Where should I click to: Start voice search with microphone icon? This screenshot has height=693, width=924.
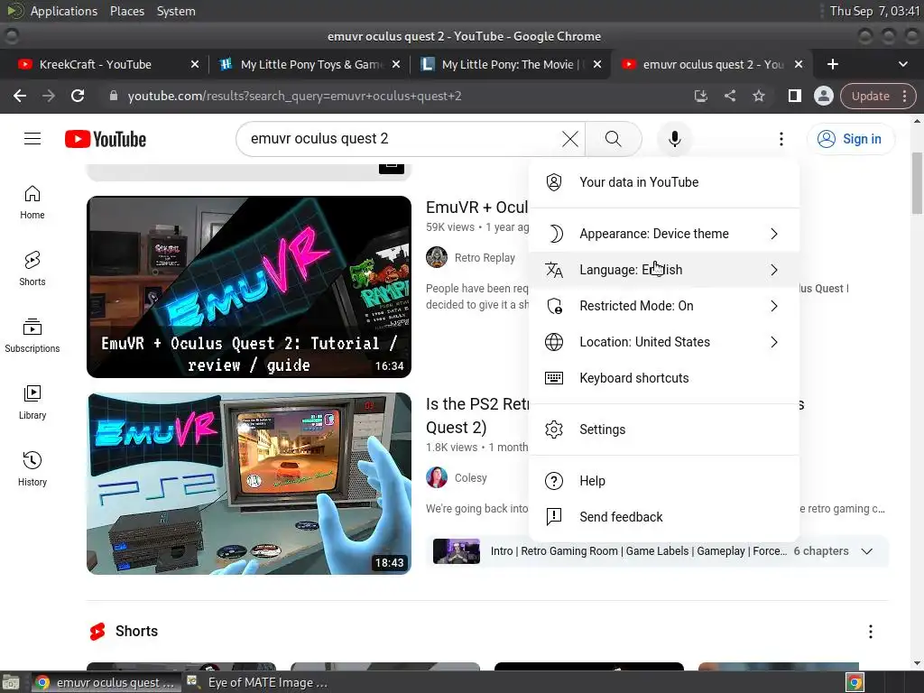[x=675, y=139]
